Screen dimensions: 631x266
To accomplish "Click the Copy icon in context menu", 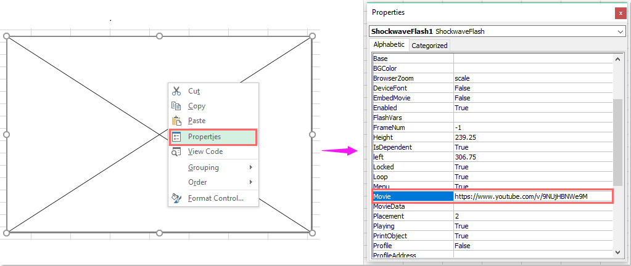I will click(x=176, y=106).
